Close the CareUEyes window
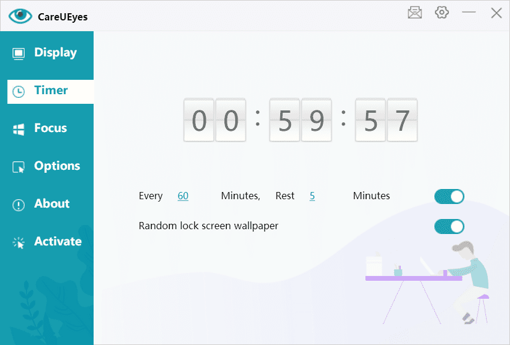The height and width of the screenshot is (345, 510). pyautogui.click(x=496, y=13)
